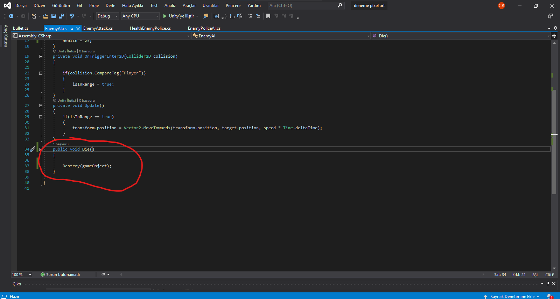The image size is (560, 299).
Task: Click the scroll down arrow of editor
Action: [554, 268]
